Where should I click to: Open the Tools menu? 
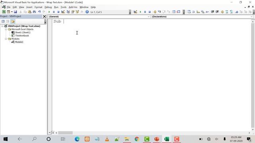pos(63,7)
